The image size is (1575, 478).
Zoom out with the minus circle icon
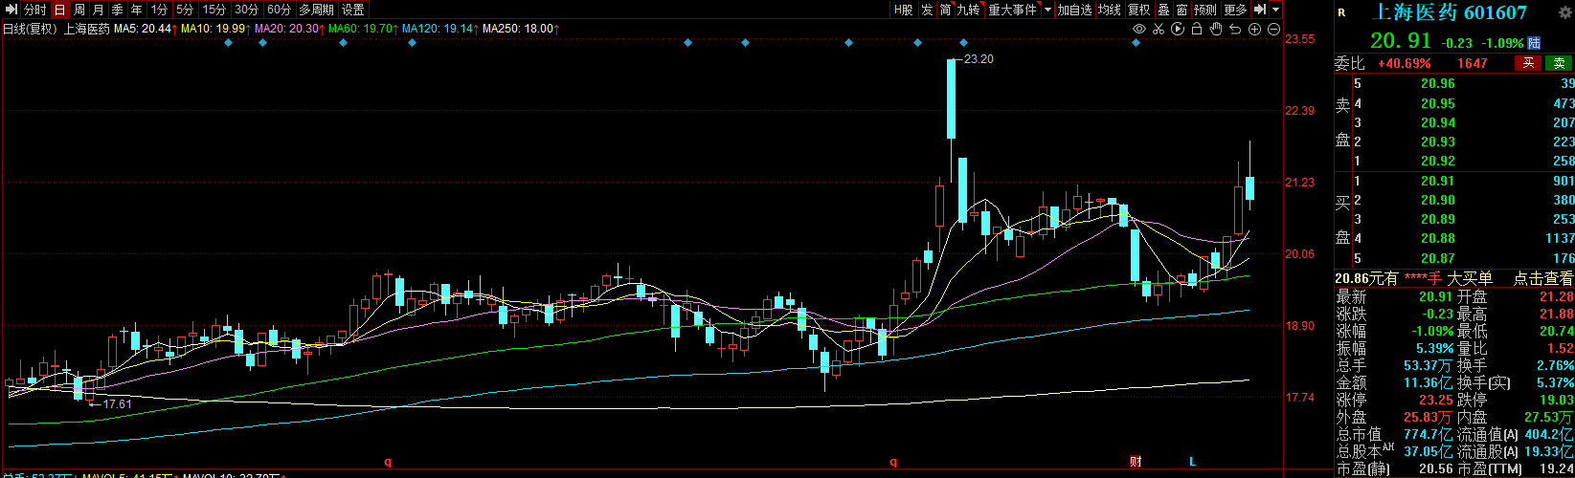coord(1273,29)
